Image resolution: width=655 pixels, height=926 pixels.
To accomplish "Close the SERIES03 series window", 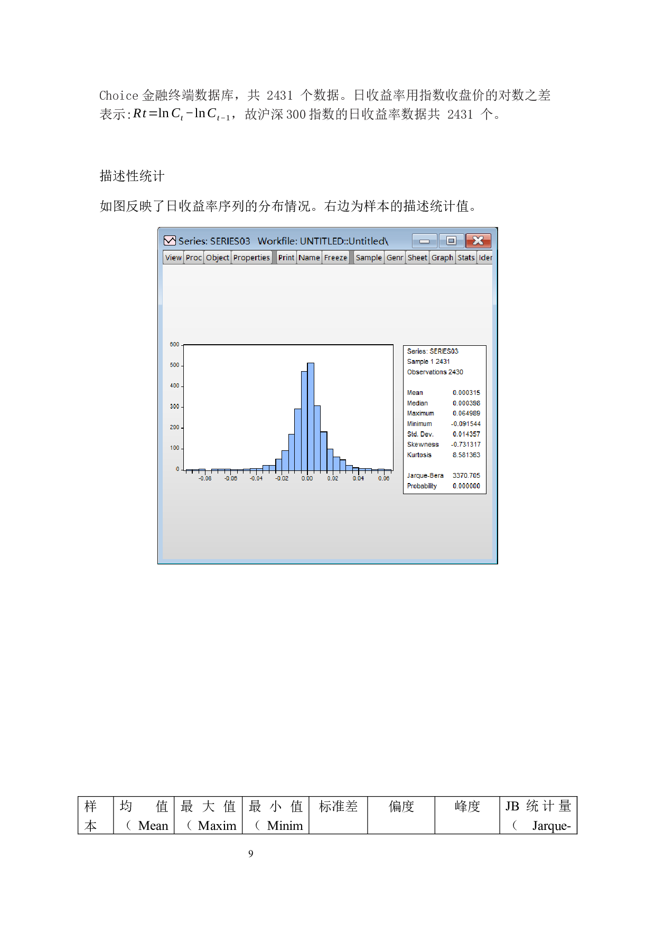I will tap(478, 241).
